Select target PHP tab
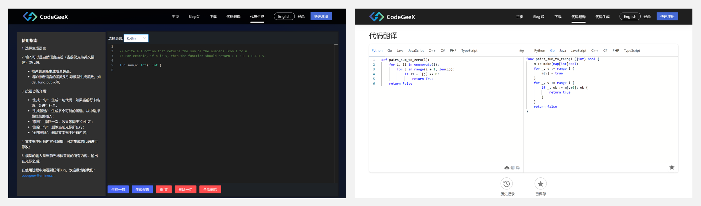 616,51
